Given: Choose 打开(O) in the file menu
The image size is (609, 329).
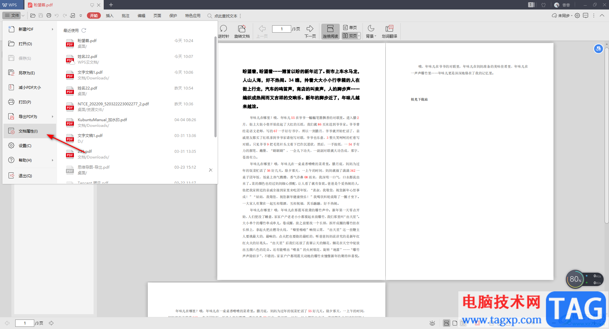Looking at the screenshot, I should [x=30, y=44].
